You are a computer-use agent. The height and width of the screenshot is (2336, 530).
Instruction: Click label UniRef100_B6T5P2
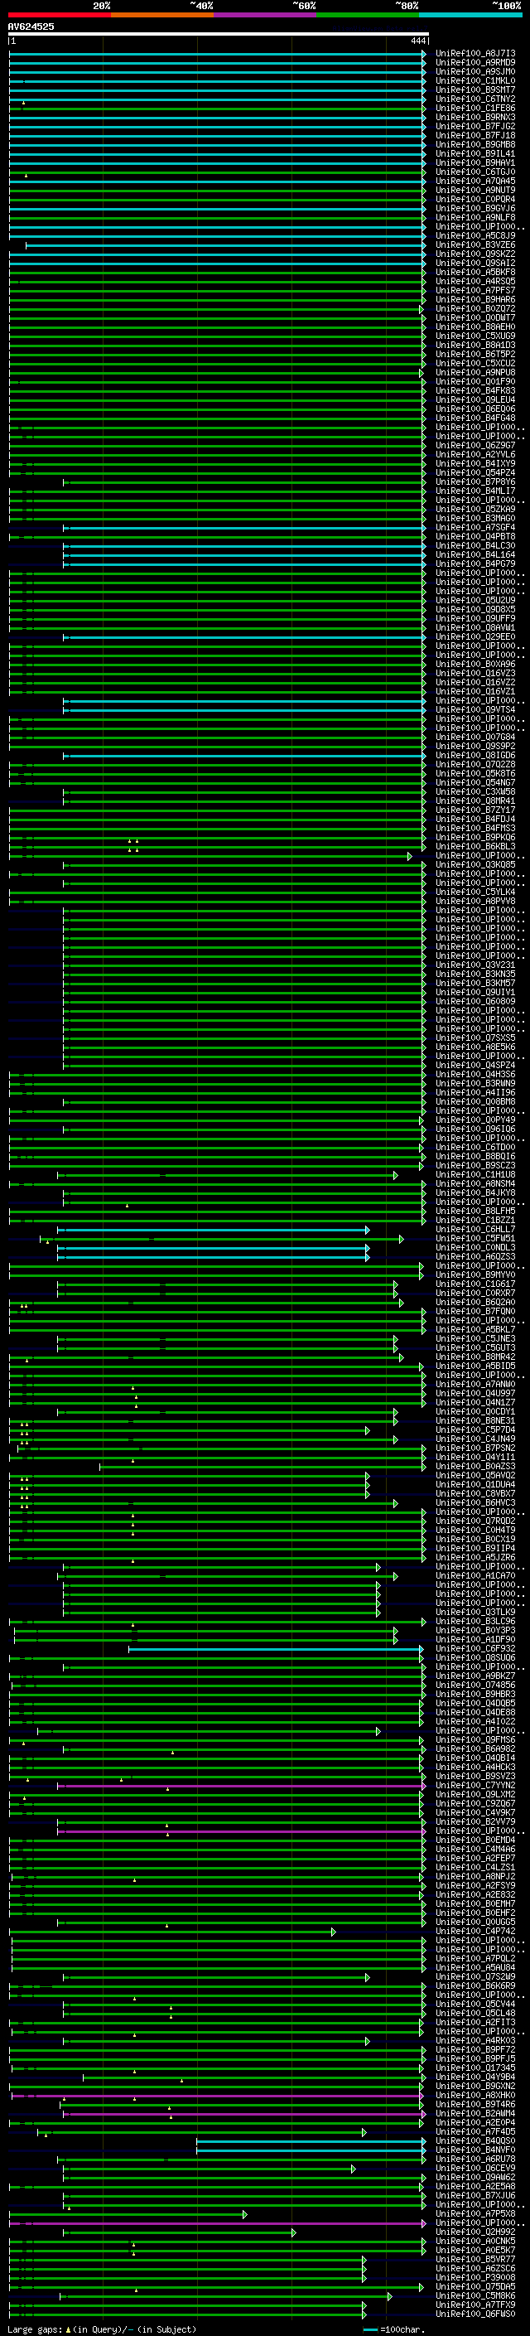pyautogui.click(x=475, y=355)
